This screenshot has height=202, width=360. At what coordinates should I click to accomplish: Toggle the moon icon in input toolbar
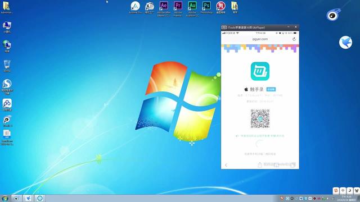pyautogui.click(x=349, y=190)
